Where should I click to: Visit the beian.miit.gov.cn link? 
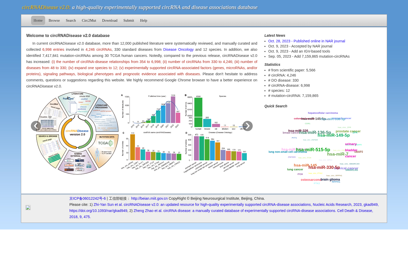coord(149,198)
